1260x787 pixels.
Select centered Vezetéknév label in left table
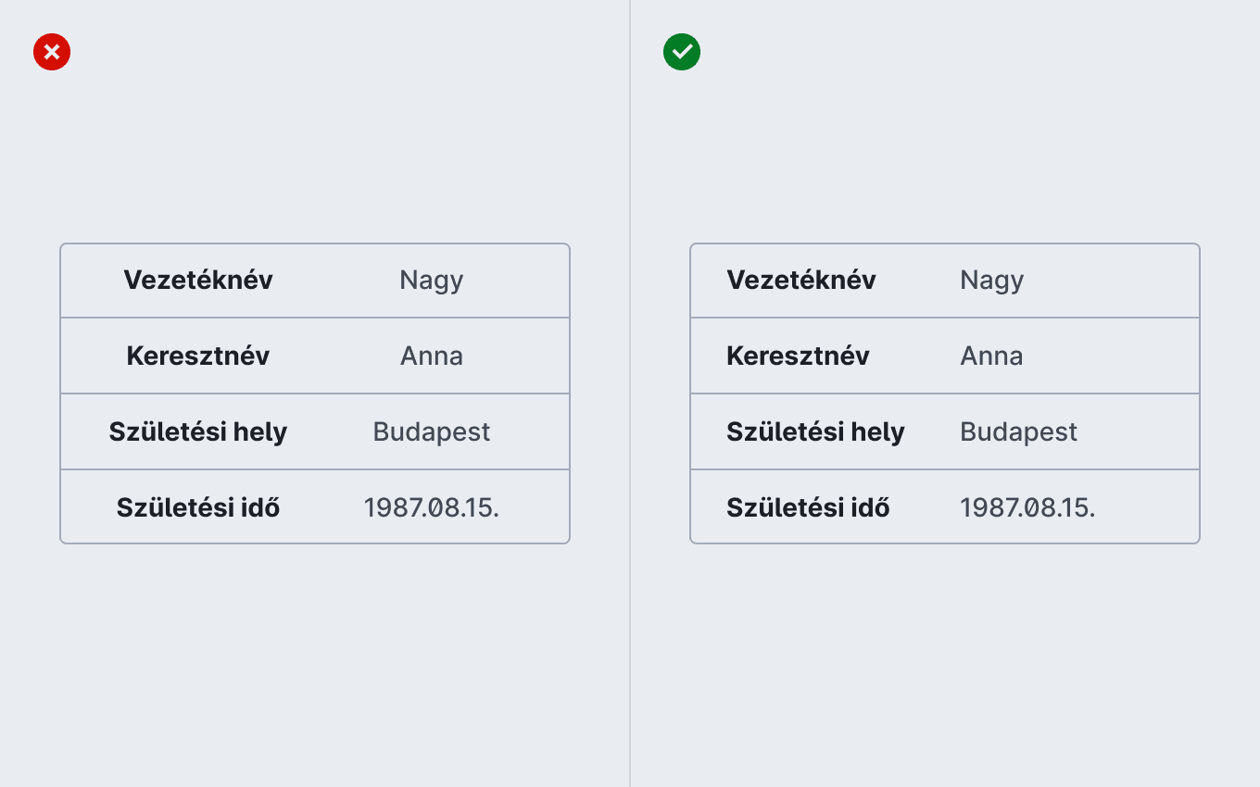(x=198, y=280)
